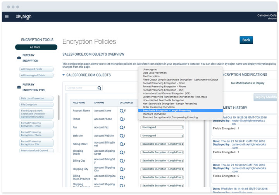Click occurrences magnifier for Fax row
Viewport: 279px width, 195px height.
[122, 128]
